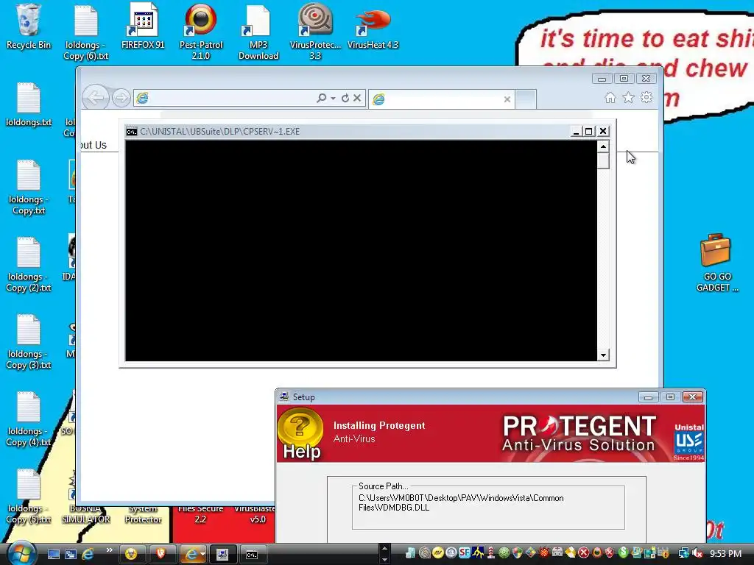Open the IE home page icon

[610, 98]
